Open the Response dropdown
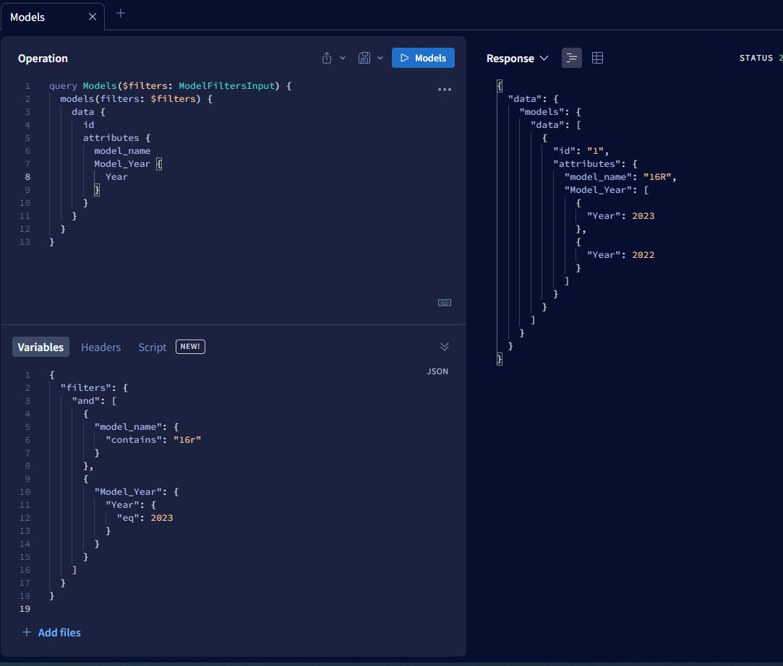 coord(518,58)
